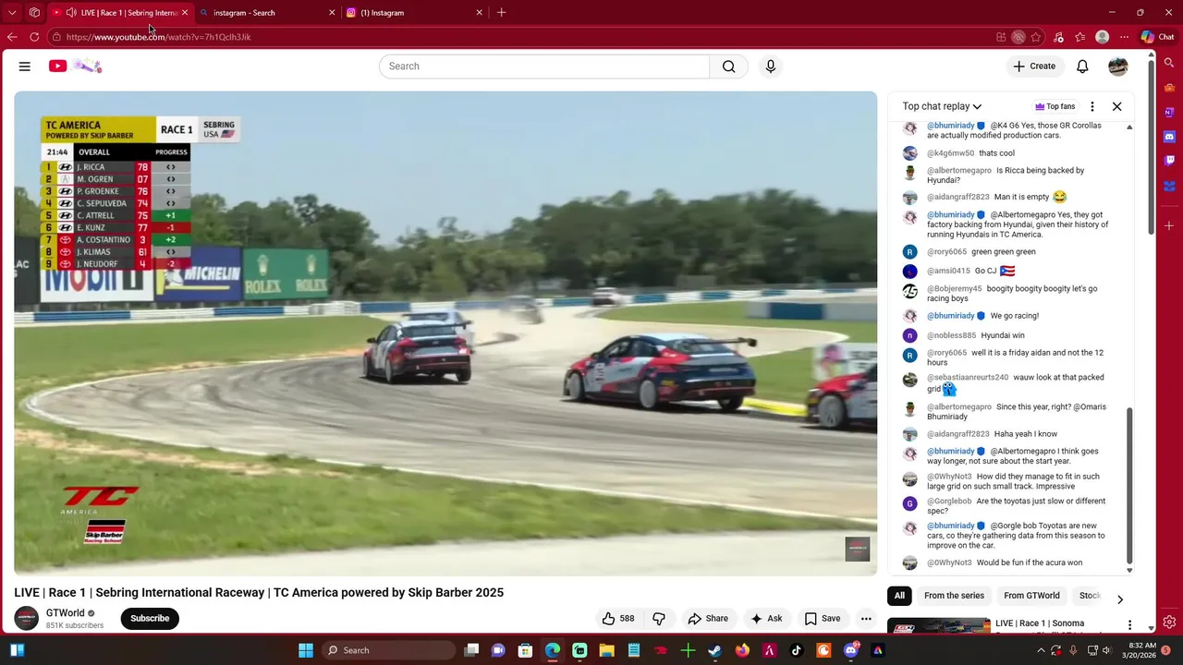Open the YouTube notifications bell
The image size is (1183, 665).
click(x=1082, y=66)
